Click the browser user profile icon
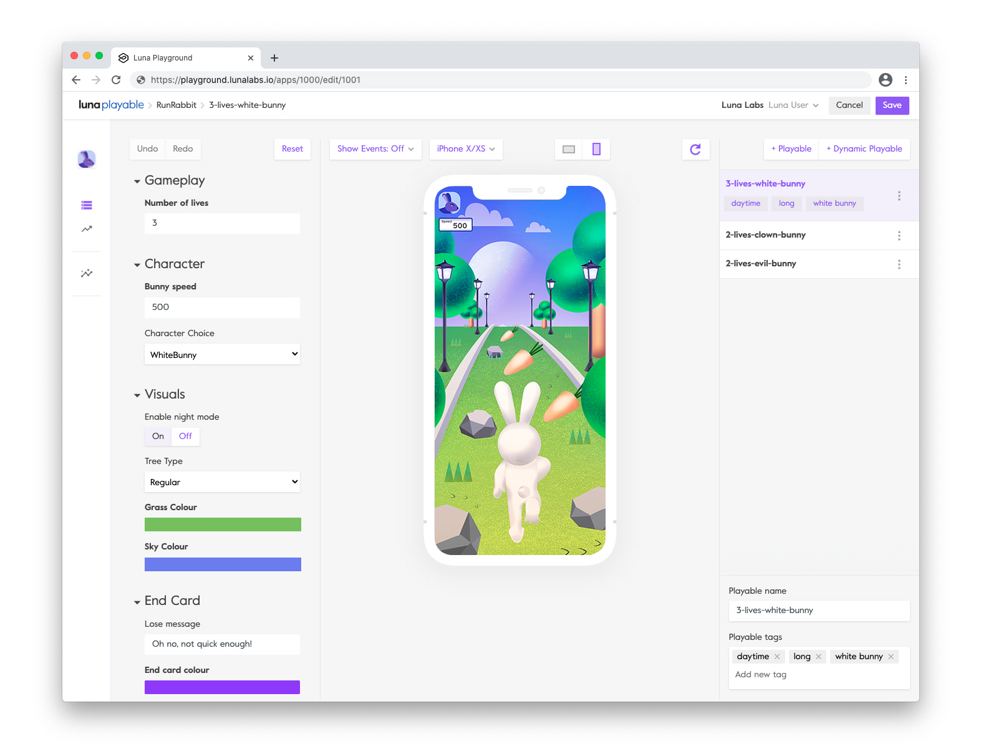Screen dimensions: 991x749 pyautogui.click(x=885, y=80)
